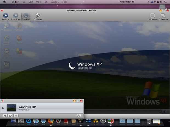
Task: Open the globe iTunes-like icon in Dock
Action: pos(36,121)
